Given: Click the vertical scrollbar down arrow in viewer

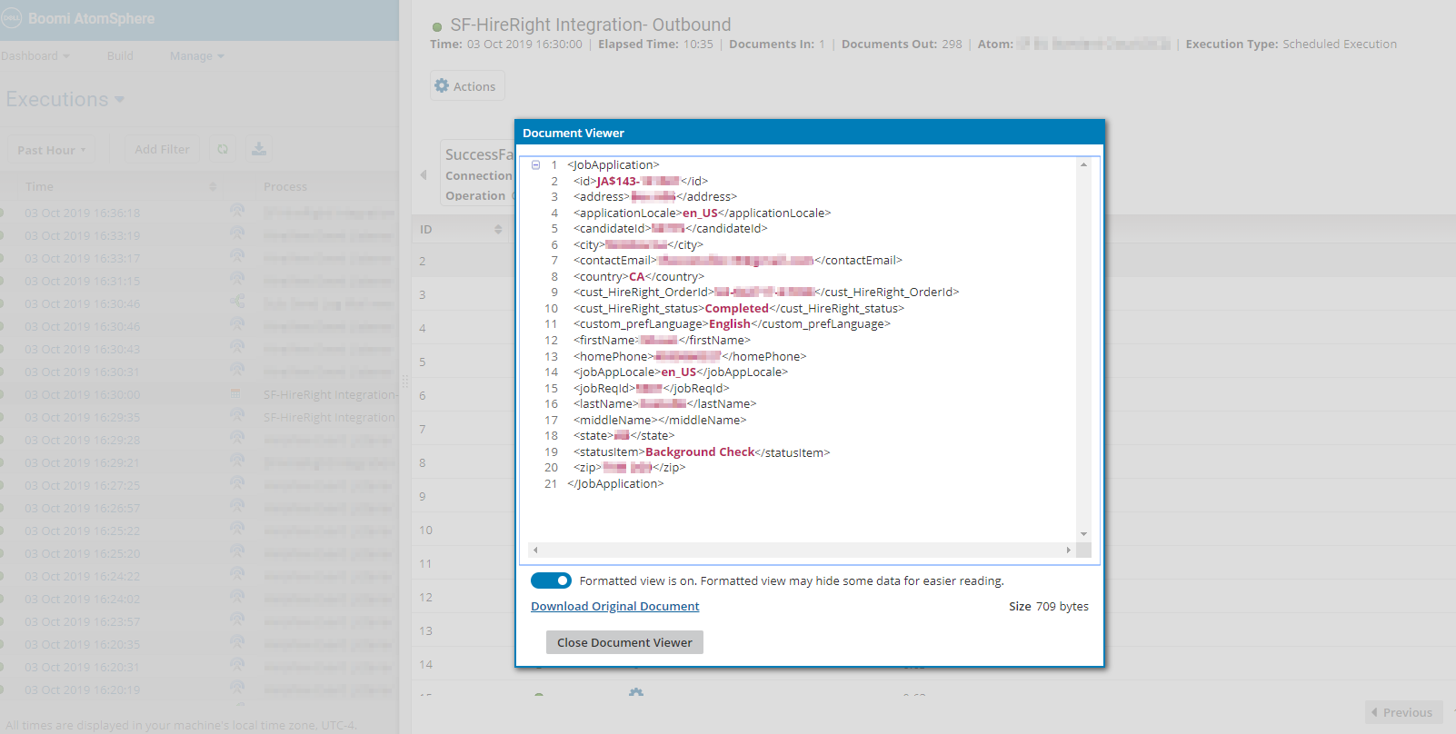Looking at the screenshot, I should point(1083,534).
